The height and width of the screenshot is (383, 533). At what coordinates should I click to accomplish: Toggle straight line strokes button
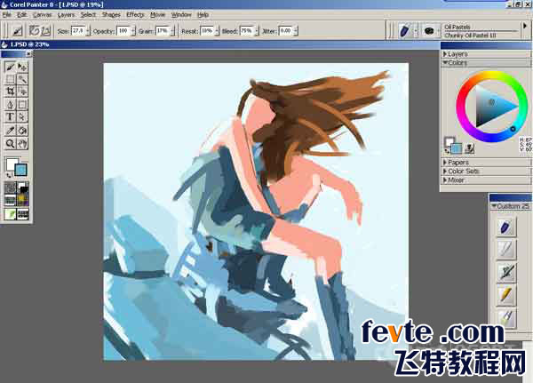click(46, 31)
